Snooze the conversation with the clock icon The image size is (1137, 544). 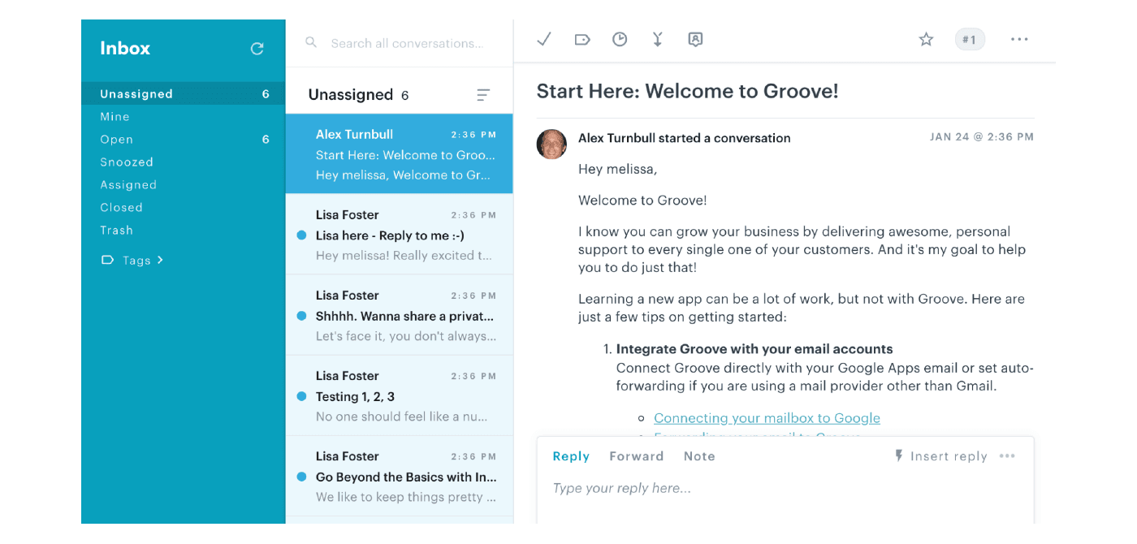coord(620,38)
